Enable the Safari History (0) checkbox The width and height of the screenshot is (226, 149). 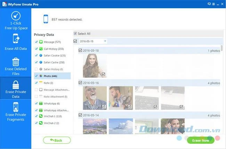coord(36,69)
